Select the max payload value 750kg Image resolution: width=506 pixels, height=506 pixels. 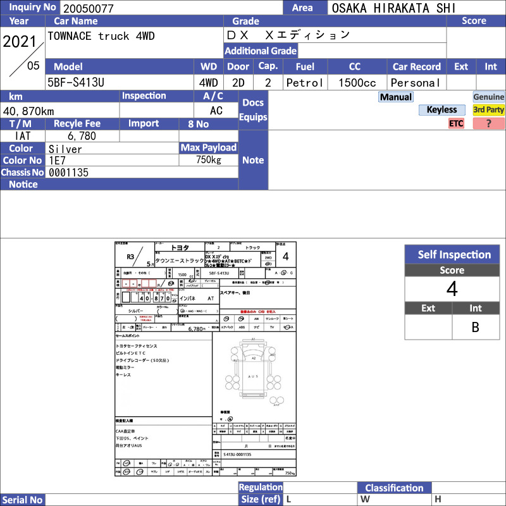(209, 160)
